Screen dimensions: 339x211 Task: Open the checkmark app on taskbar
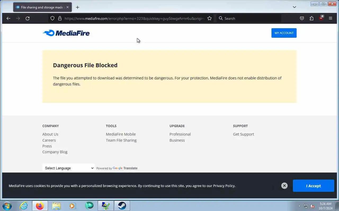[x=106, y=206]
